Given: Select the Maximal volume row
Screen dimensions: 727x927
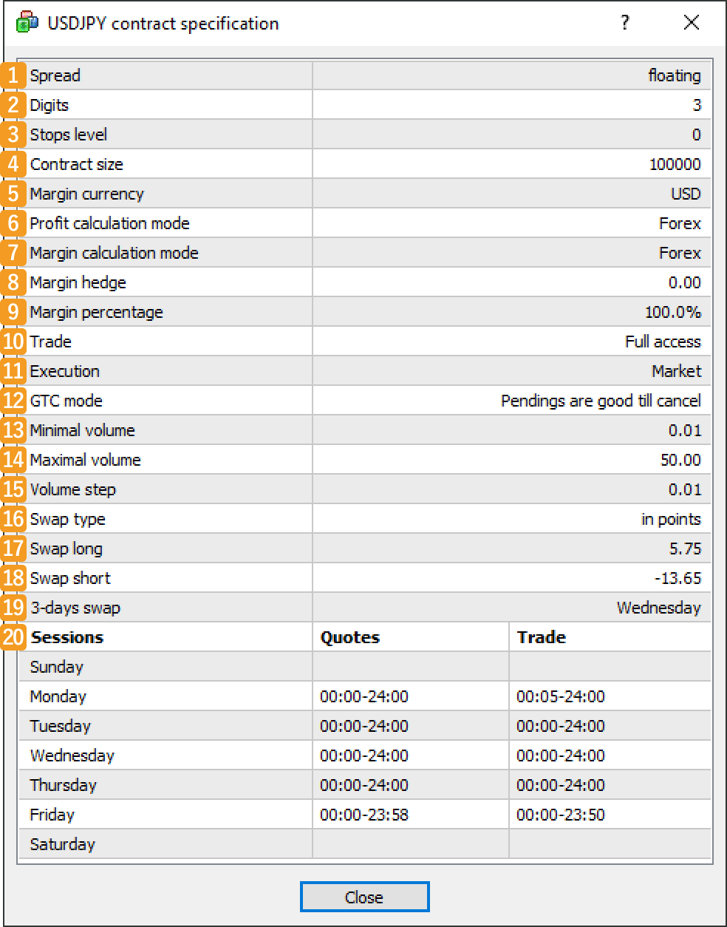Looking at the screenshot, I should (363, 460).
